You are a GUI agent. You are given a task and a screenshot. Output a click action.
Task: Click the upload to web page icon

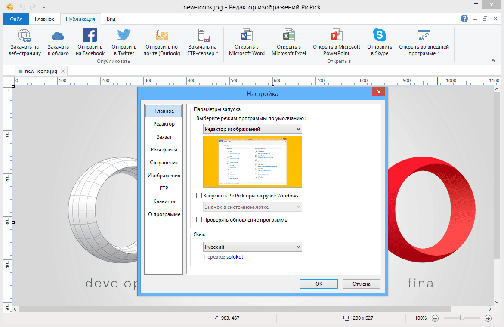click(25, 35)
